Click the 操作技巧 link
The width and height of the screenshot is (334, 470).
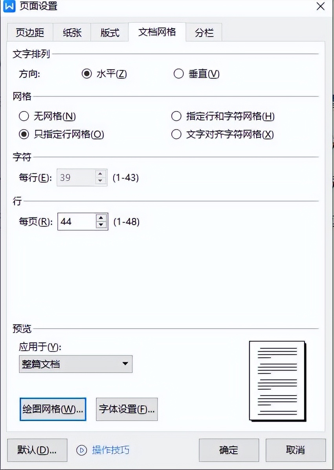point(111,450)
